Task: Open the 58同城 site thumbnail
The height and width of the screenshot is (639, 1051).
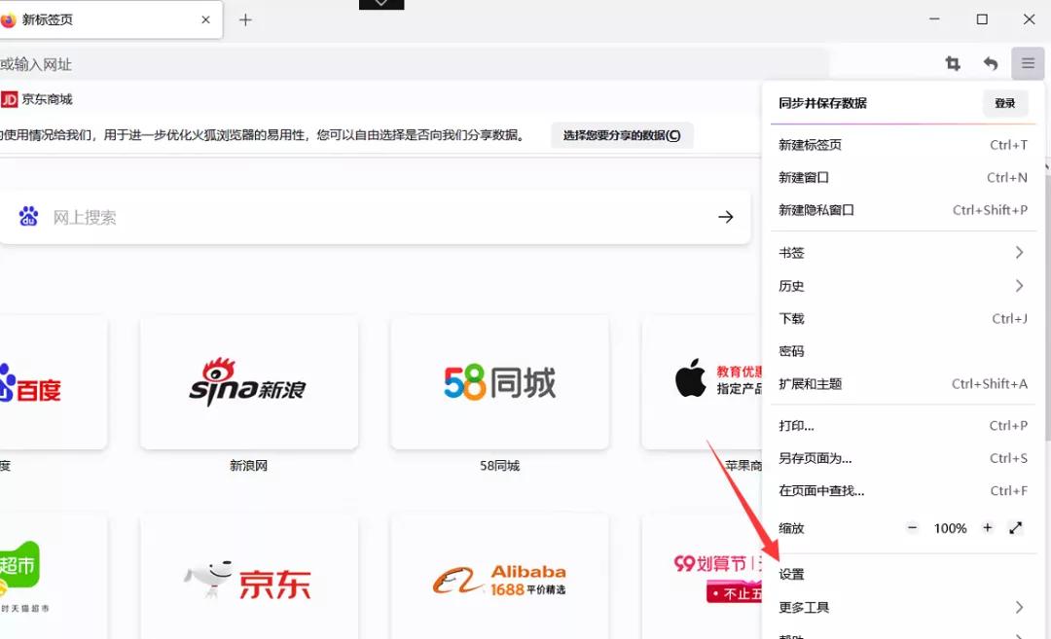Action: pyautogui.click(x=499, y=382)
